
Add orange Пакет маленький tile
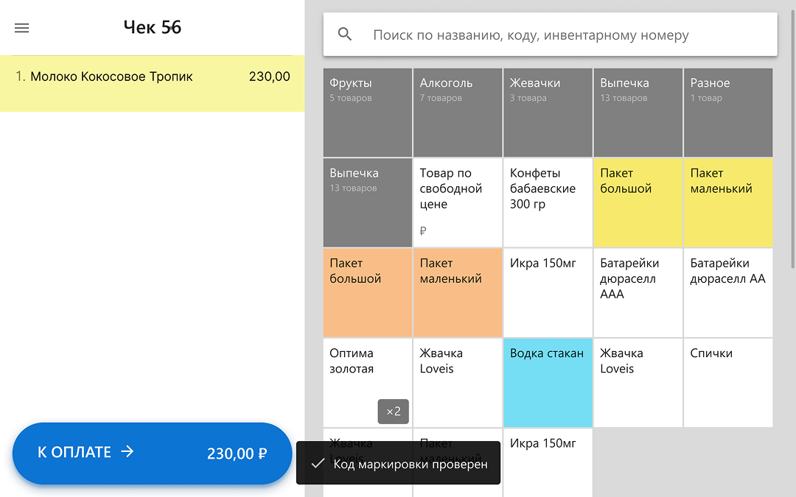458,292
